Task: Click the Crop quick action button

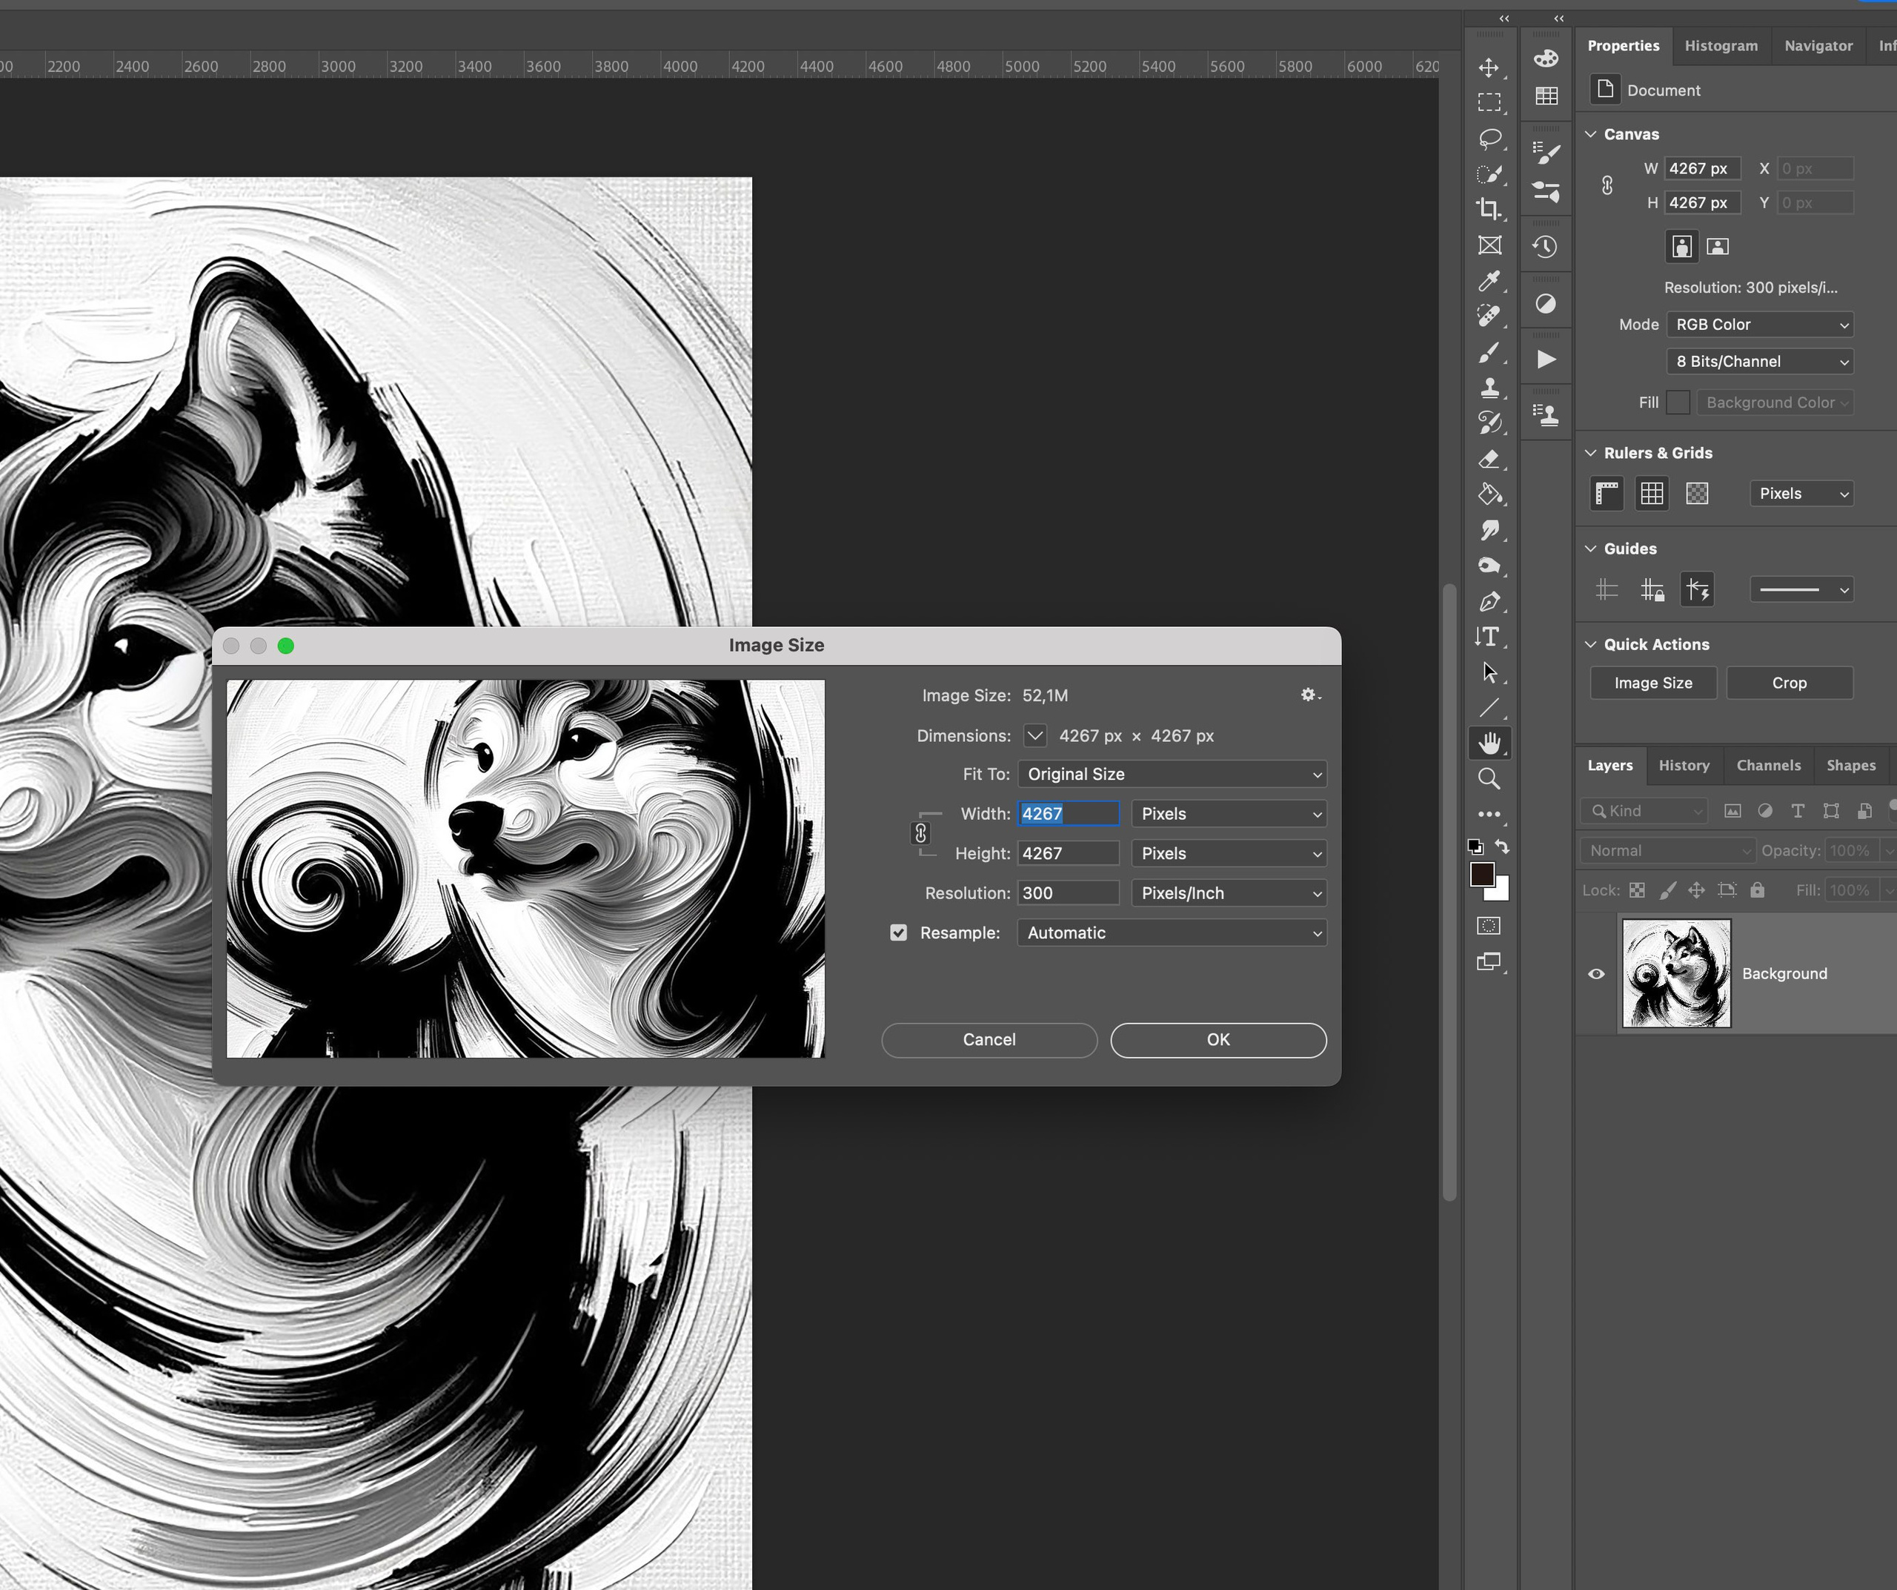Action: [x=1790, y=682]
